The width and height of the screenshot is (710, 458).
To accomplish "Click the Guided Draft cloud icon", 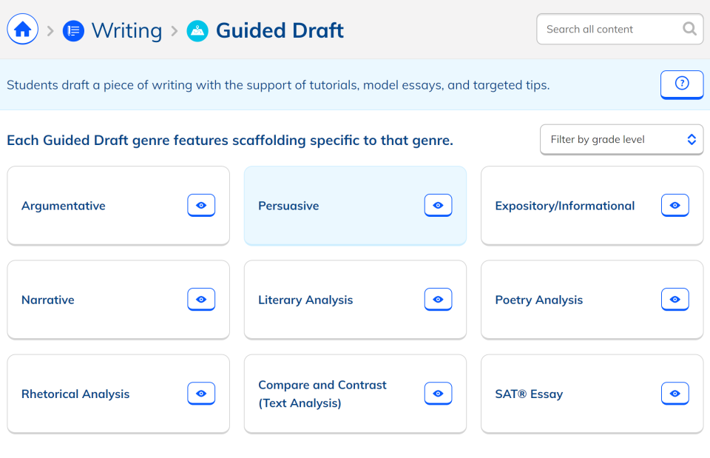I will (196, 30).
